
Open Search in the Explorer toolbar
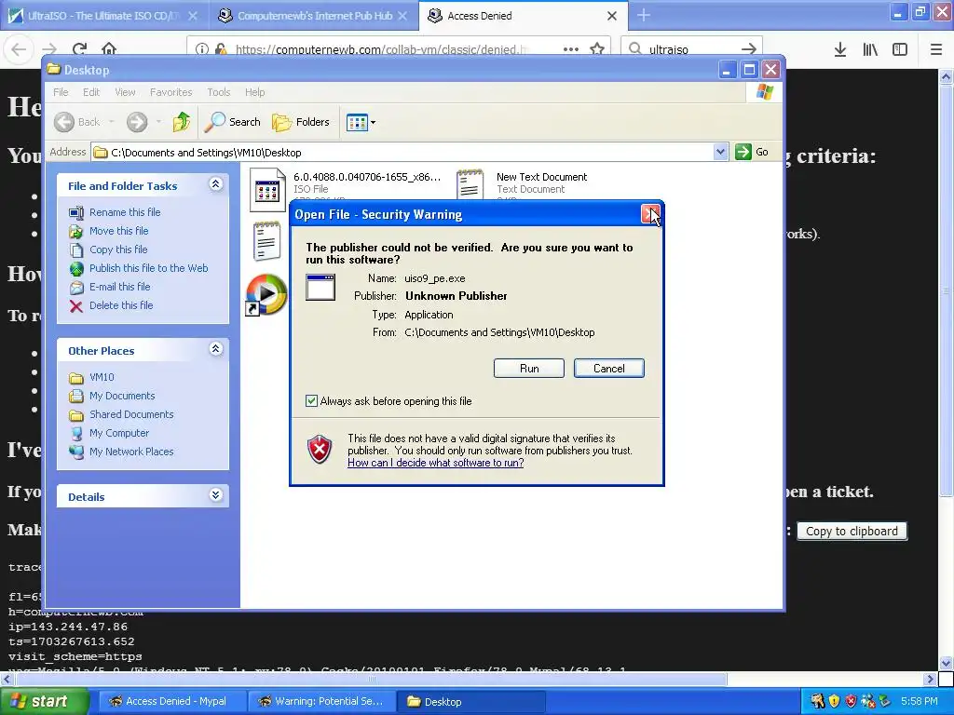tap(232, 122)
